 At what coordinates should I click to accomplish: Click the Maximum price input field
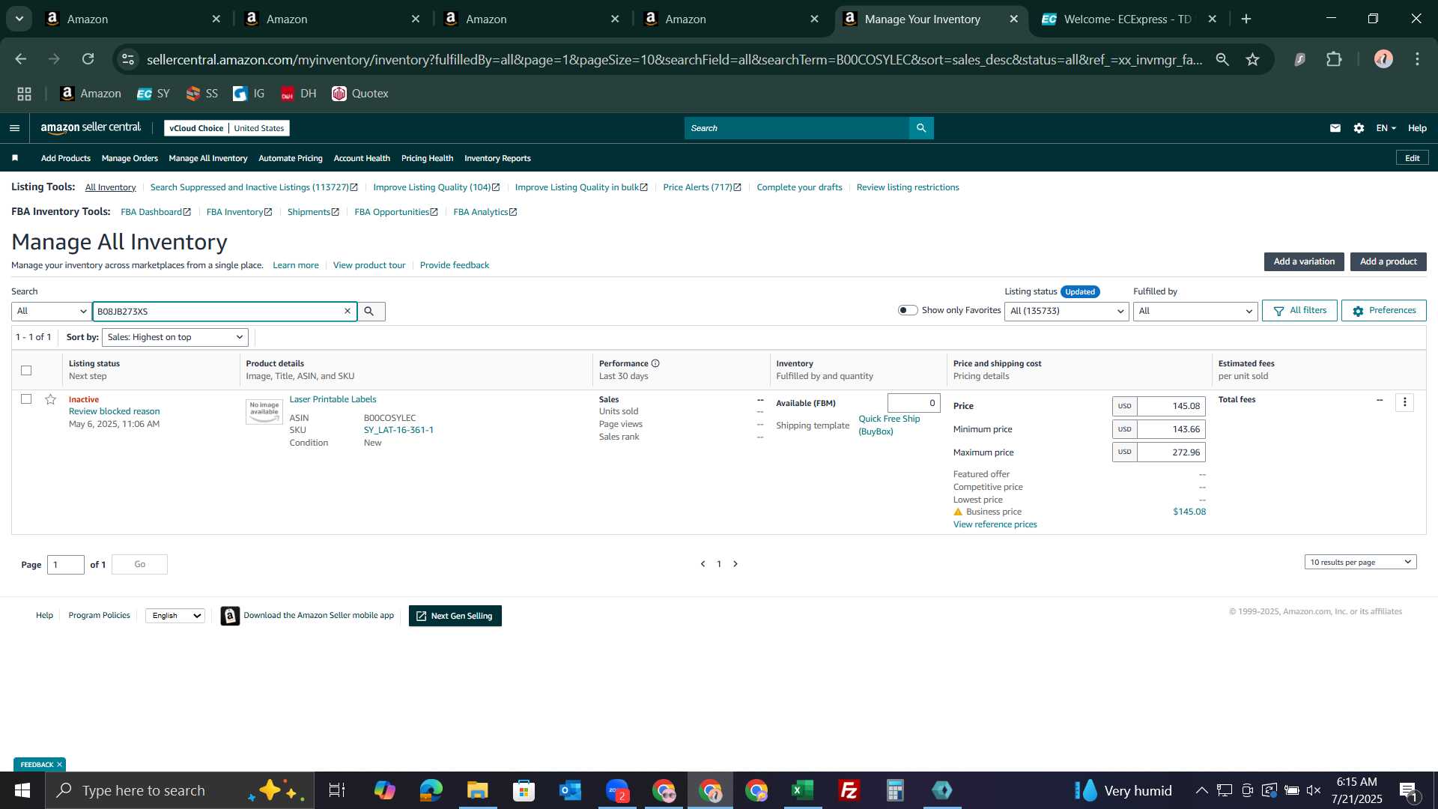[x=1171, y=452]
